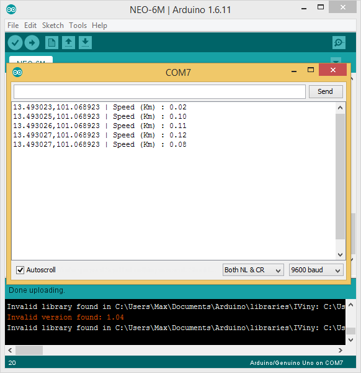Open the 9600 baud rate dropdown
Screen dimensions: 361x373
click(x=316, y=270)
